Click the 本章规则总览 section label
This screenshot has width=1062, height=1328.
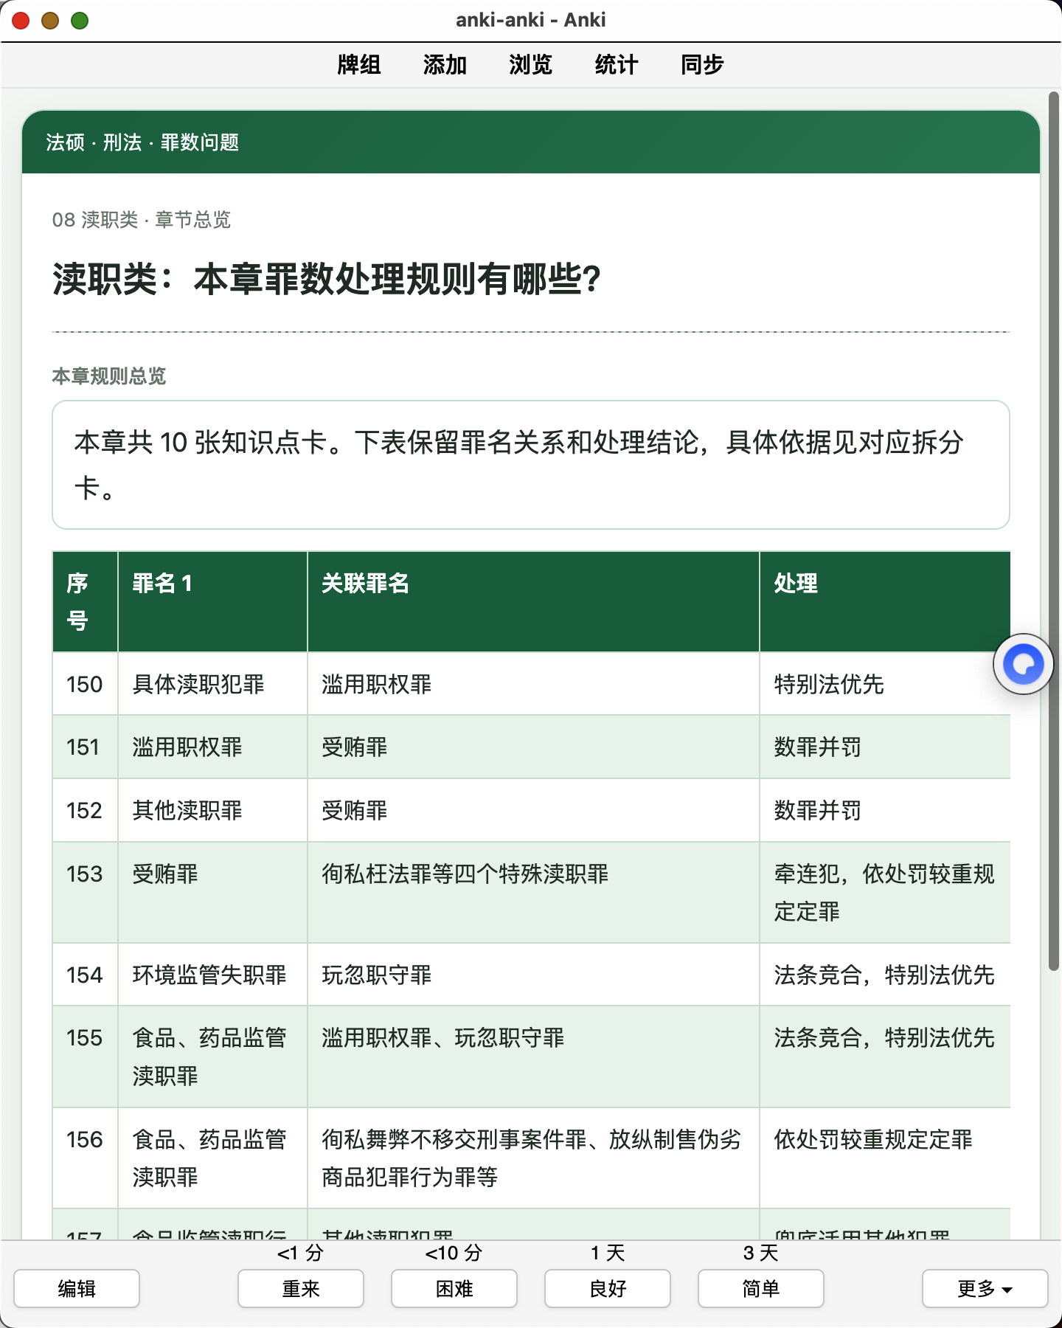(109, 376)
